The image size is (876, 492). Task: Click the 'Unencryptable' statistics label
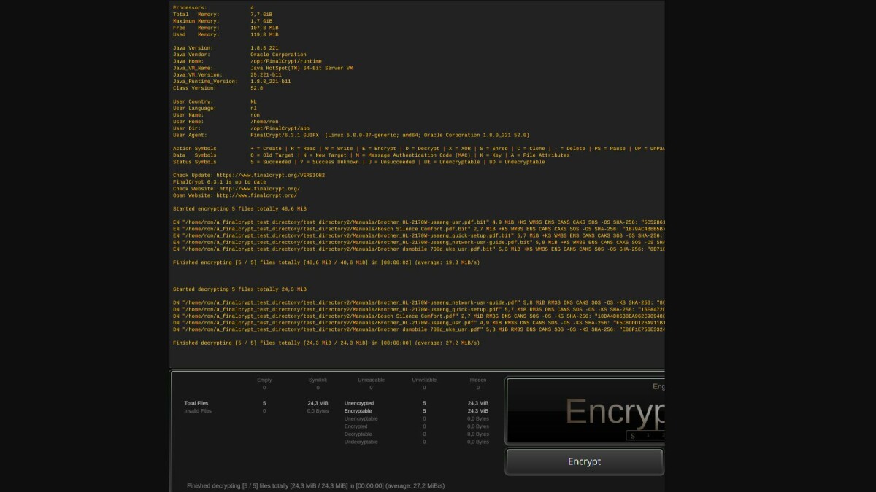pos(361,419)
